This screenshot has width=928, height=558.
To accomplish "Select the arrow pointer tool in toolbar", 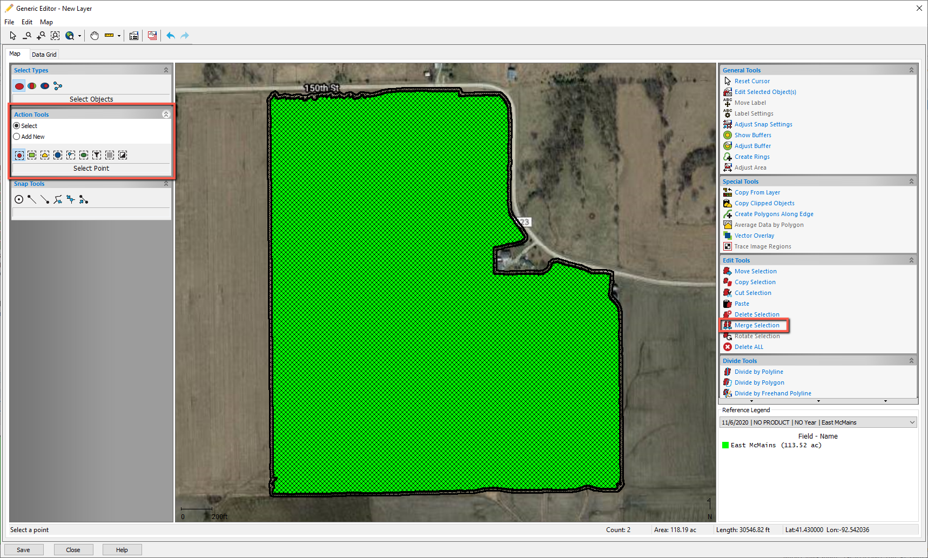I will pyautogui.click(x=13, y=36).
